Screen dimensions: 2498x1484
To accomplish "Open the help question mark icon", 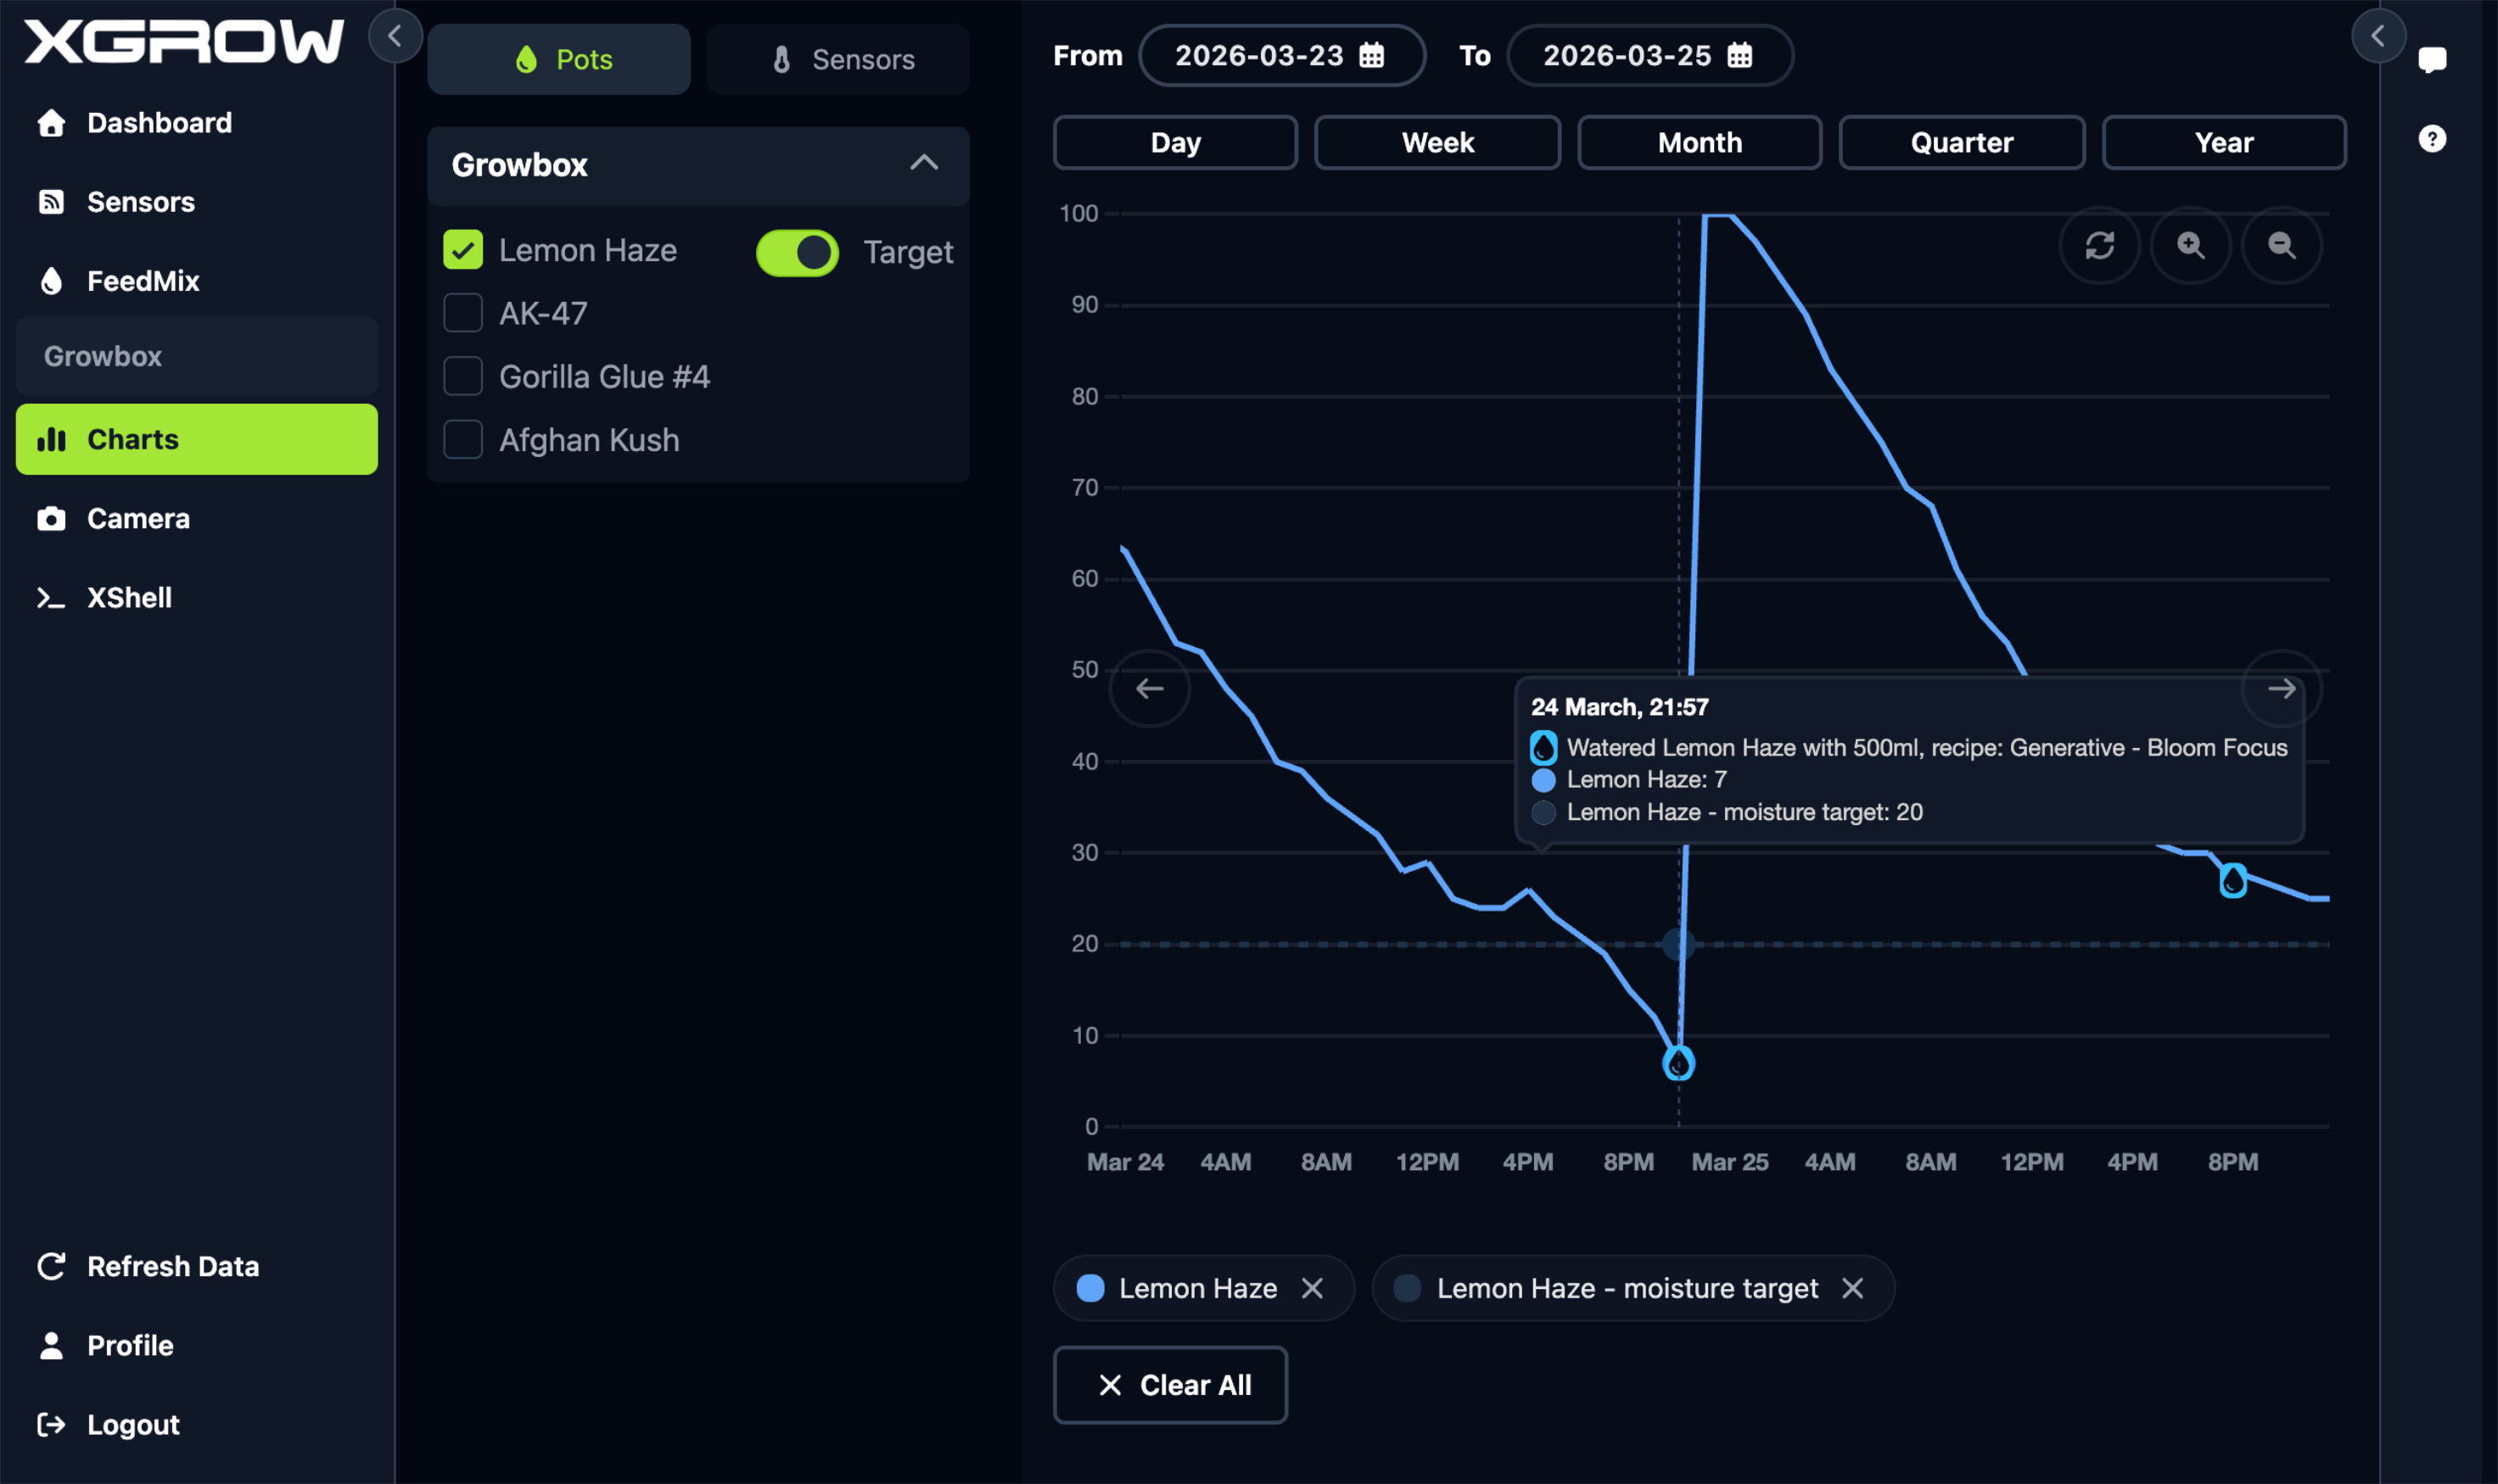I will point(2432,138).
